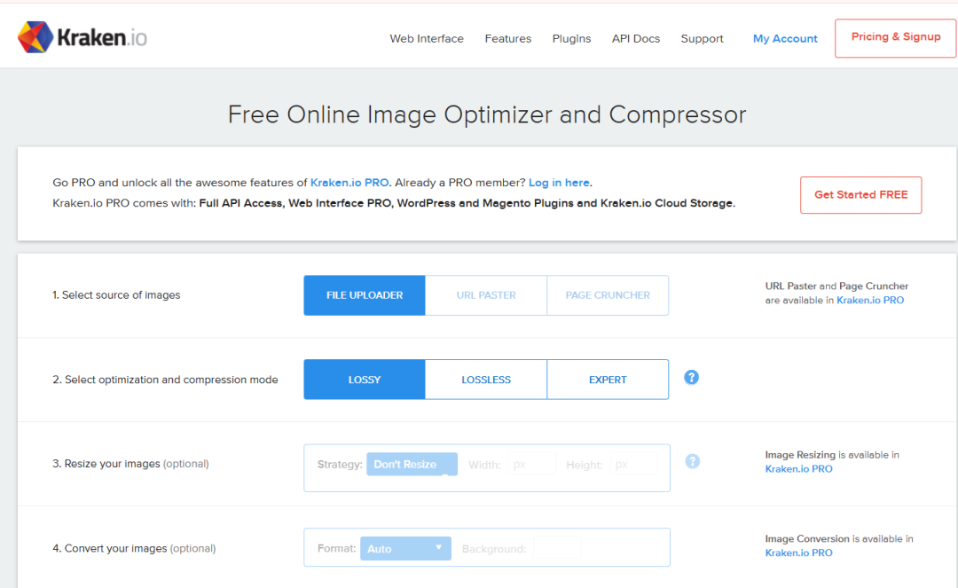The height and width of the screenshot is (588, 958).
Task: Open the My Account link
Action: coord(785,38)
